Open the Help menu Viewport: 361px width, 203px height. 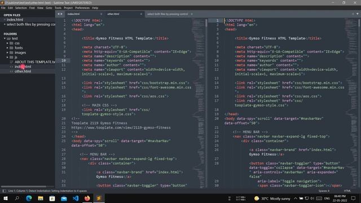click(x=95, y=8)
